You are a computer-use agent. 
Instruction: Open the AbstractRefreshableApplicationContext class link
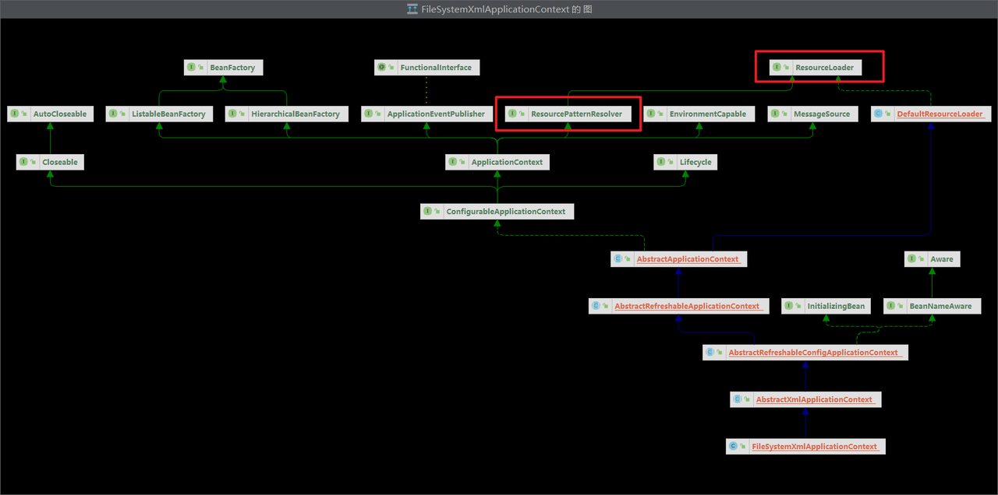pos(688,306)
